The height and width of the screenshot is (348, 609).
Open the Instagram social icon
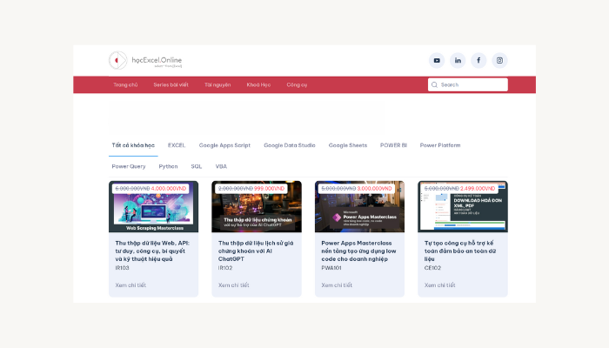coord(499,60)
